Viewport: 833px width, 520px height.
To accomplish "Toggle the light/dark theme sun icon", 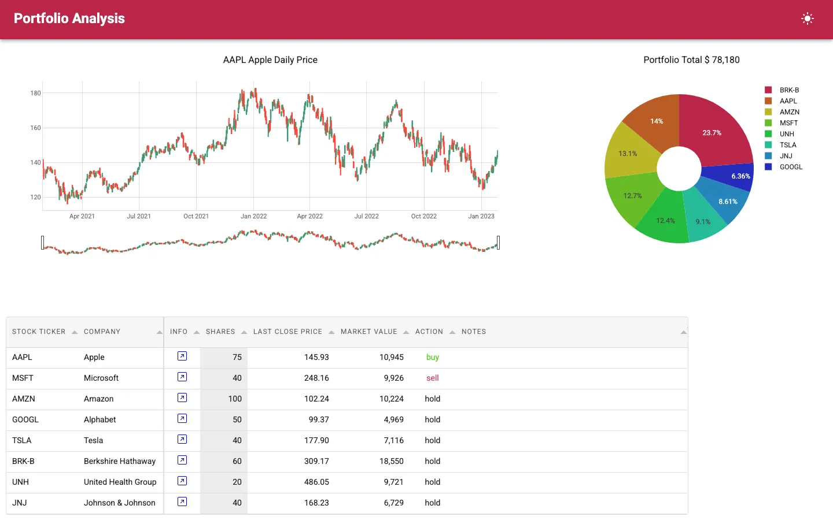I will 808,18.
